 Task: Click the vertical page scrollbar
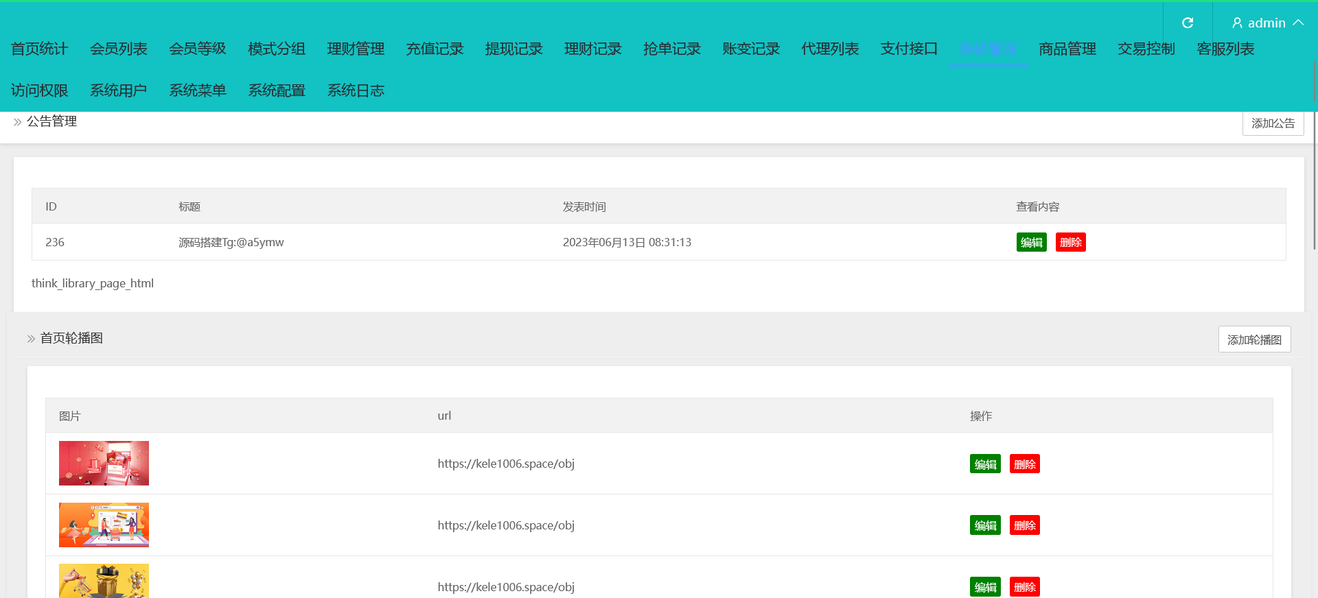(x=1314, y=158)
